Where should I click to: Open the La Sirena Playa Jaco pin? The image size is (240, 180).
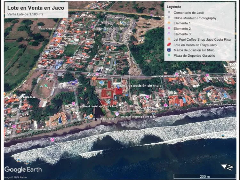pos(148,97)
